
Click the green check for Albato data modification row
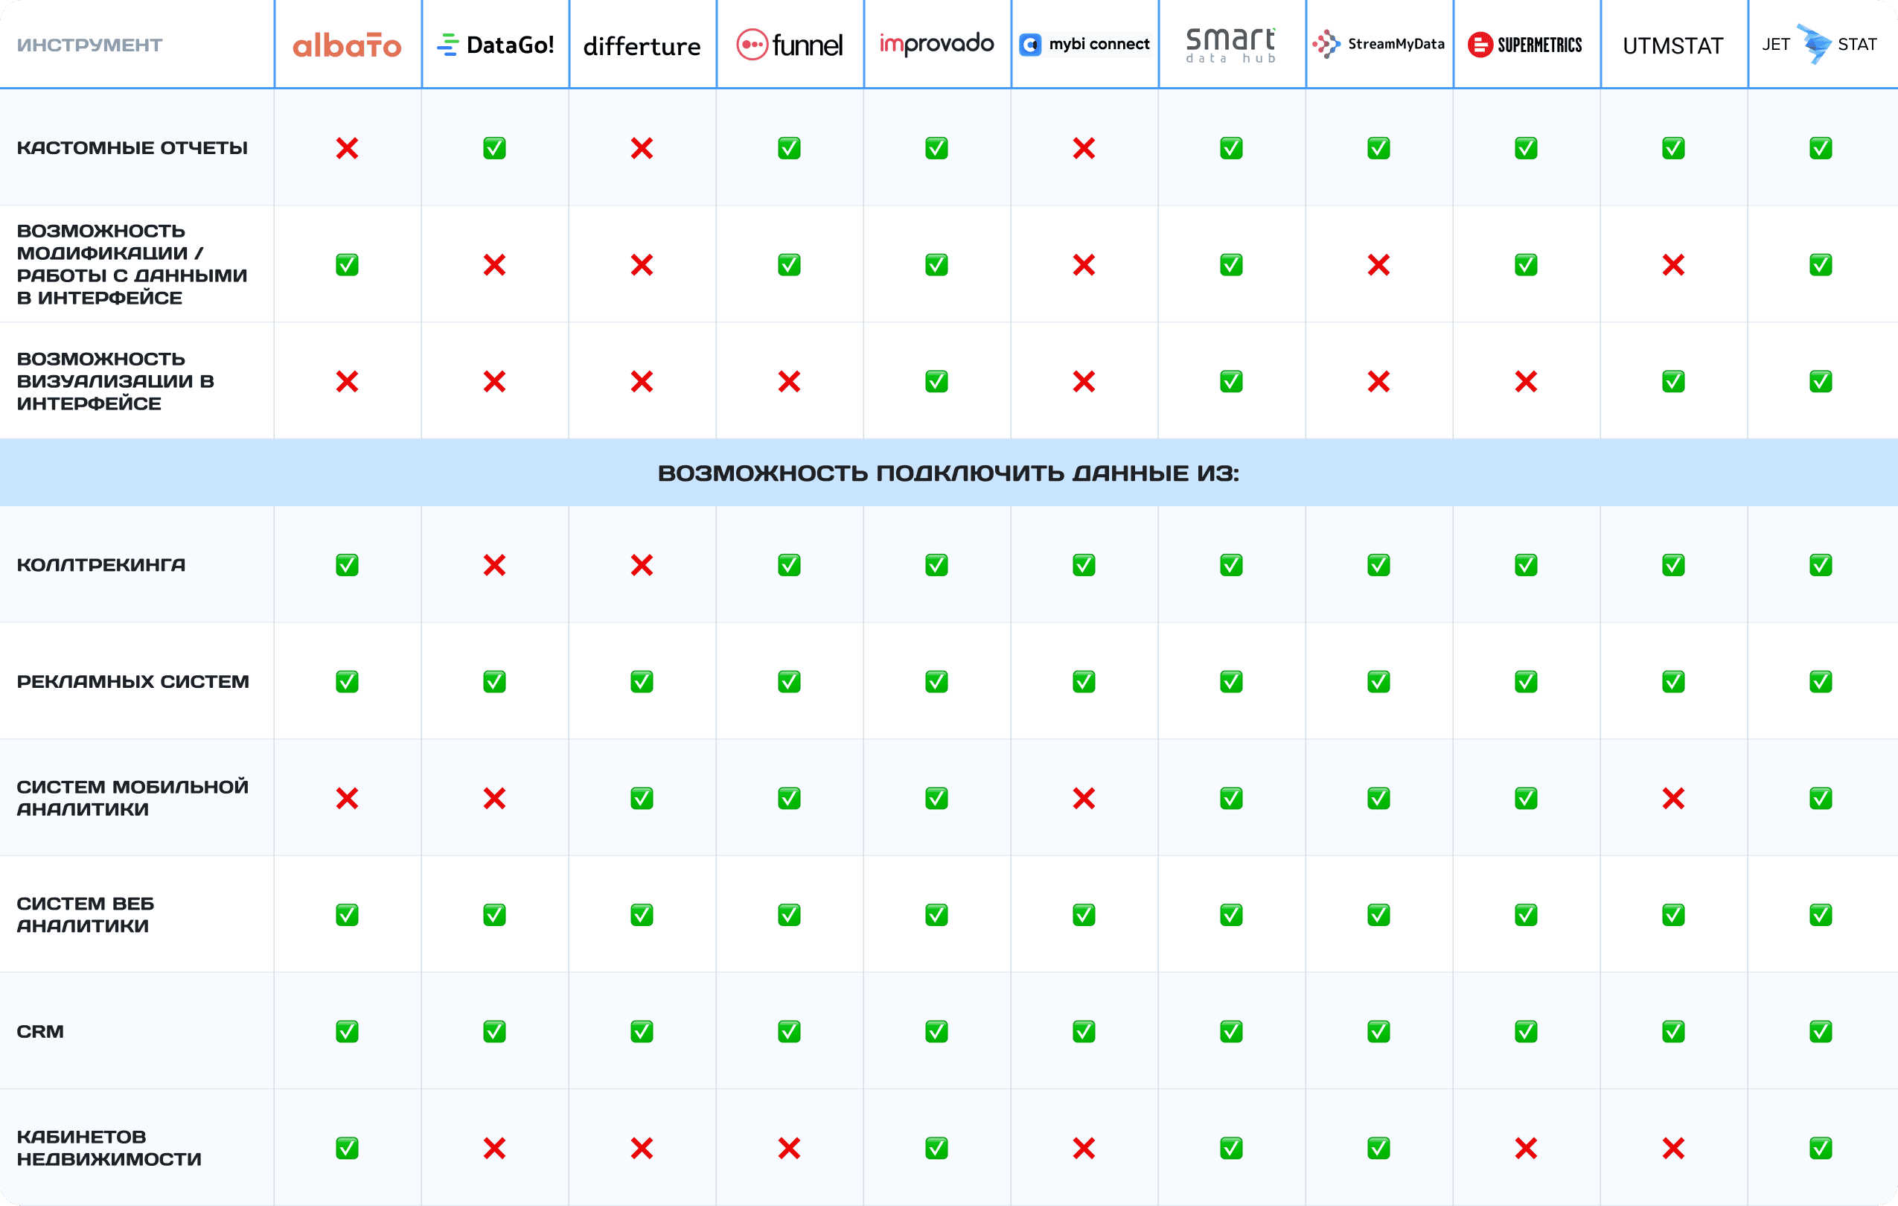[347, 265]
